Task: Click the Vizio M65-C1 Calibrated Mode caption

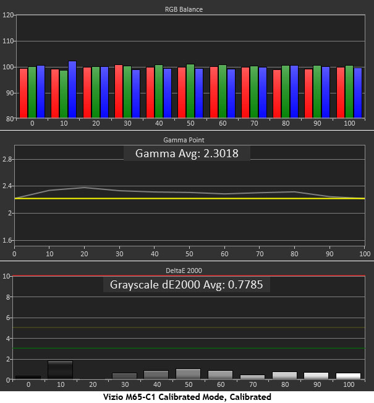Action: [187, 396]
